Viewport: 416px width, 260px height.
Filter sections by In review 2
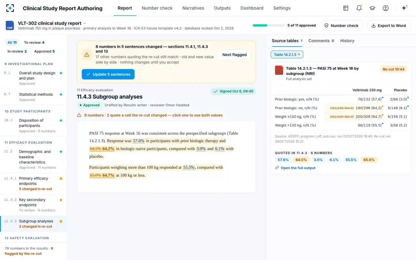(x=17, y=51)
